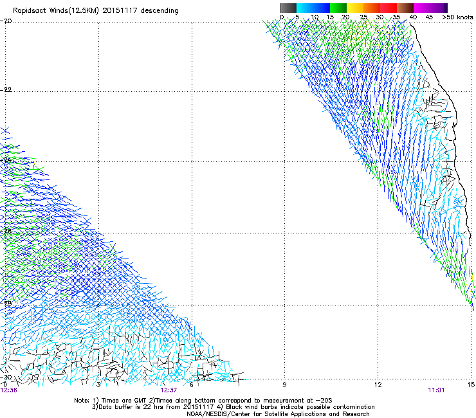Image resolution: width=476 pixels, height=418 pixels.
Task: Click the purple swath time '11:01'
Action: (x=436, y=390)
